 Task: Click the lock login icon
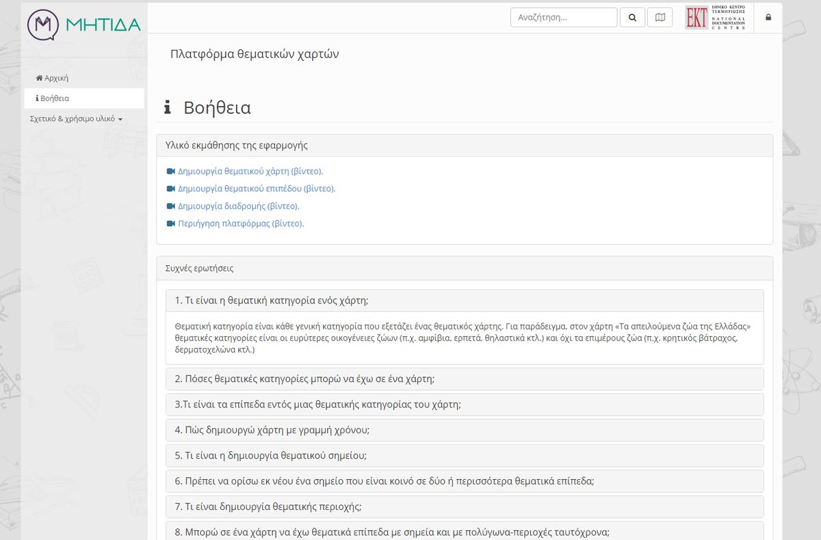pyautogui.click(x=768, y=18)
